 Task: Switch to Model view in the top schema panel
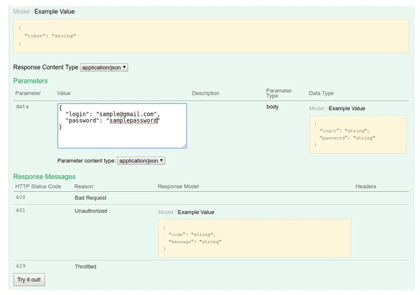tap(21, 11)
